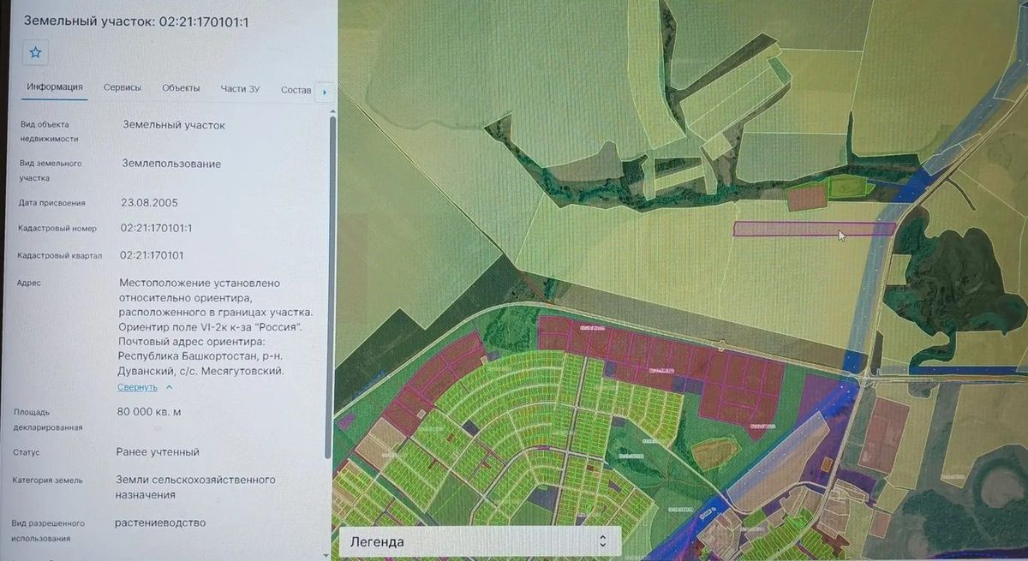This screenshot has width=1028, height=561.
Task: Click the panel title "Земельный участок: 02:21:170101:1"
Action: click(136, 21)
